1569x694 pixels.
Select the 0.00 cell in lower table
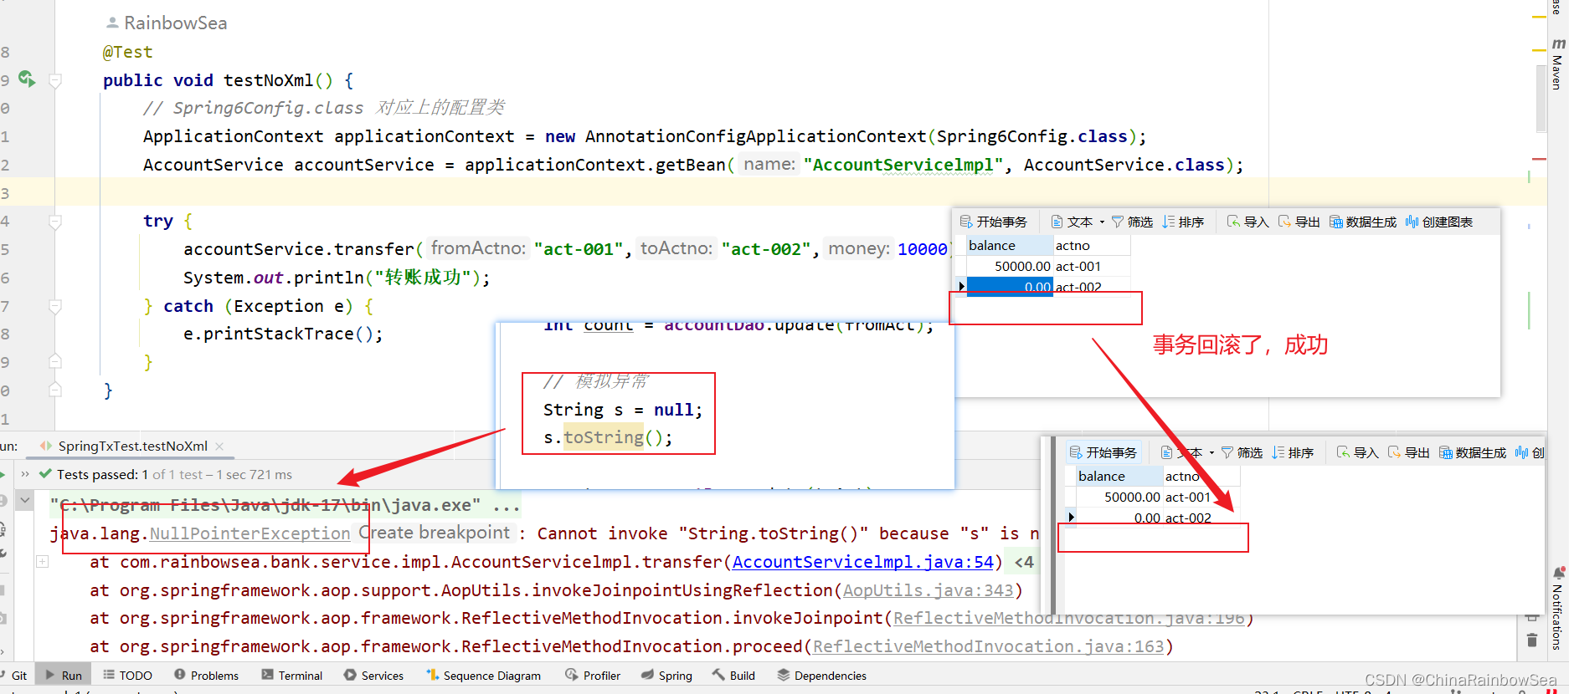[1119, 518]
